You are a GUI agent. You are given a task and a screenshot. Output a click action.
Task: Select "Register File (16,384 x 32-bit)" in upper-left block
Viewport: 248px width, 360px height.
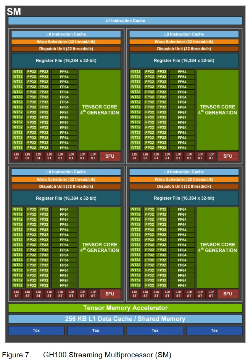click(66, 61)
